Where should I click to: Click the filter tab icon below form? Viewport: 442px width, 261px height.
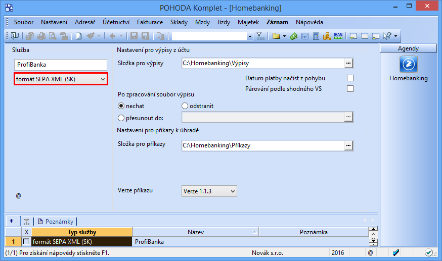point(26,222)
